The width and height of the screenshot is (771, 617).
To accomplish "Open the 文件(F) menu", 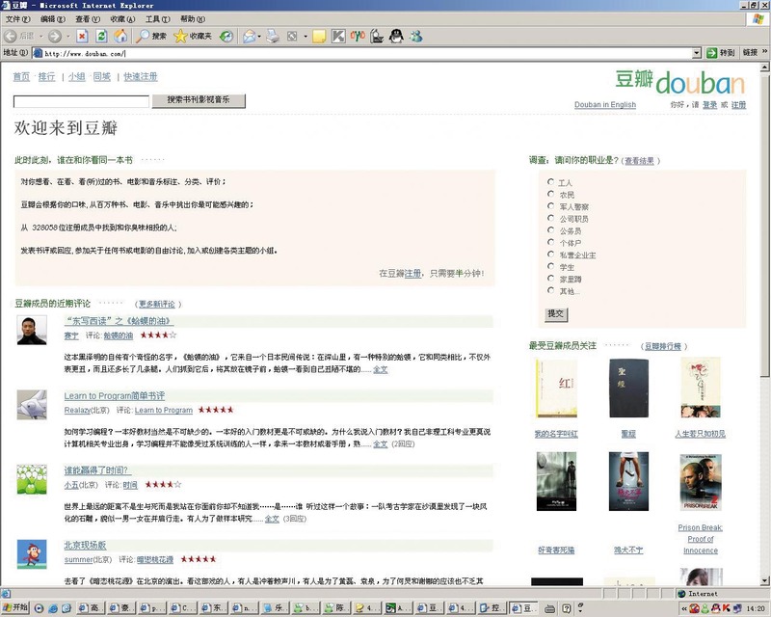I will click(x=18, y=19).
